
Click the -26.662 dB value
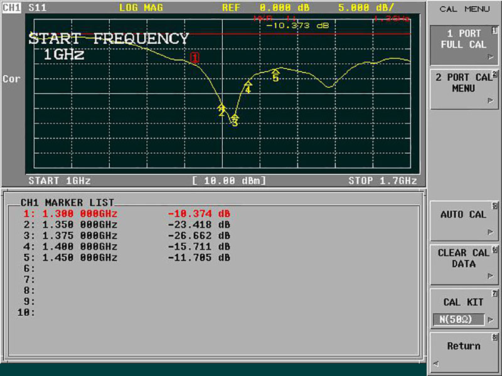pyautogui.click(x=199, y=236)
